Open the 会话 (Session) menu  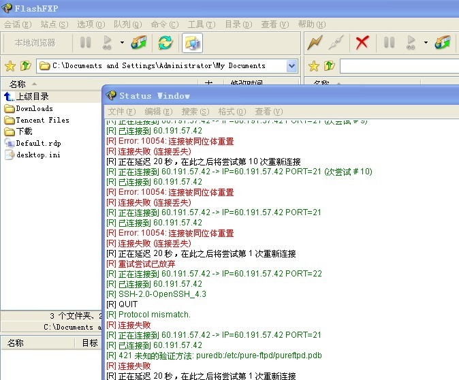(18, 25)
